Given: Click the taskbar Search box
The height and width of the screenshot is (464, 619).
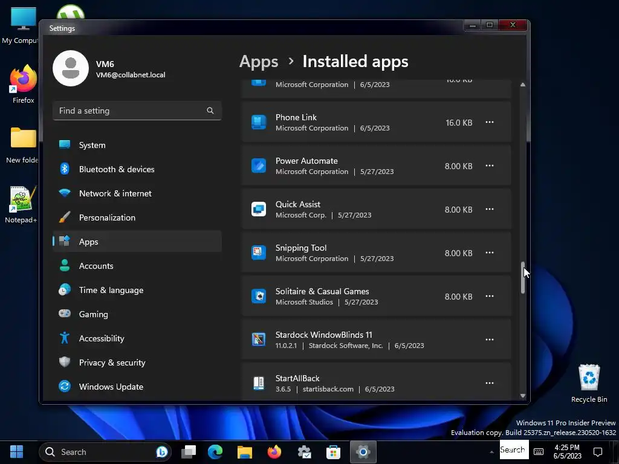Looking at the screenshot, I should coord(105,452).
